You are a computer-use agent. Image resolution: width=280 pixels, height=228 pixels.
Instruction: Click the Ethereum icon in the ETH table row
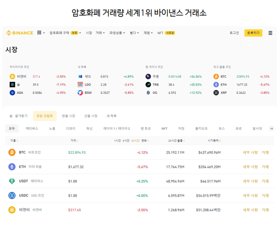coord(12,167)
